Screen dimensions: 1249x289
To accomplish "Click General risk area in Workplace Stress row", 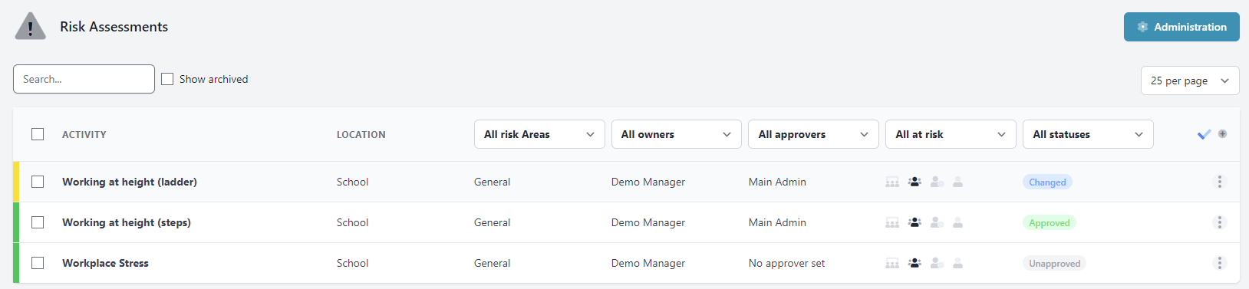I will click(493, 263).
